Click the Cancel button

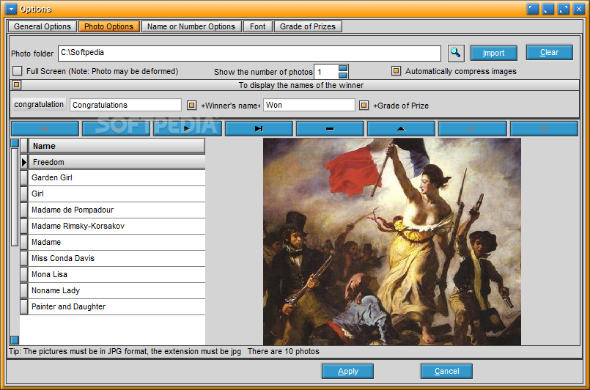click(x=446, y=371)
